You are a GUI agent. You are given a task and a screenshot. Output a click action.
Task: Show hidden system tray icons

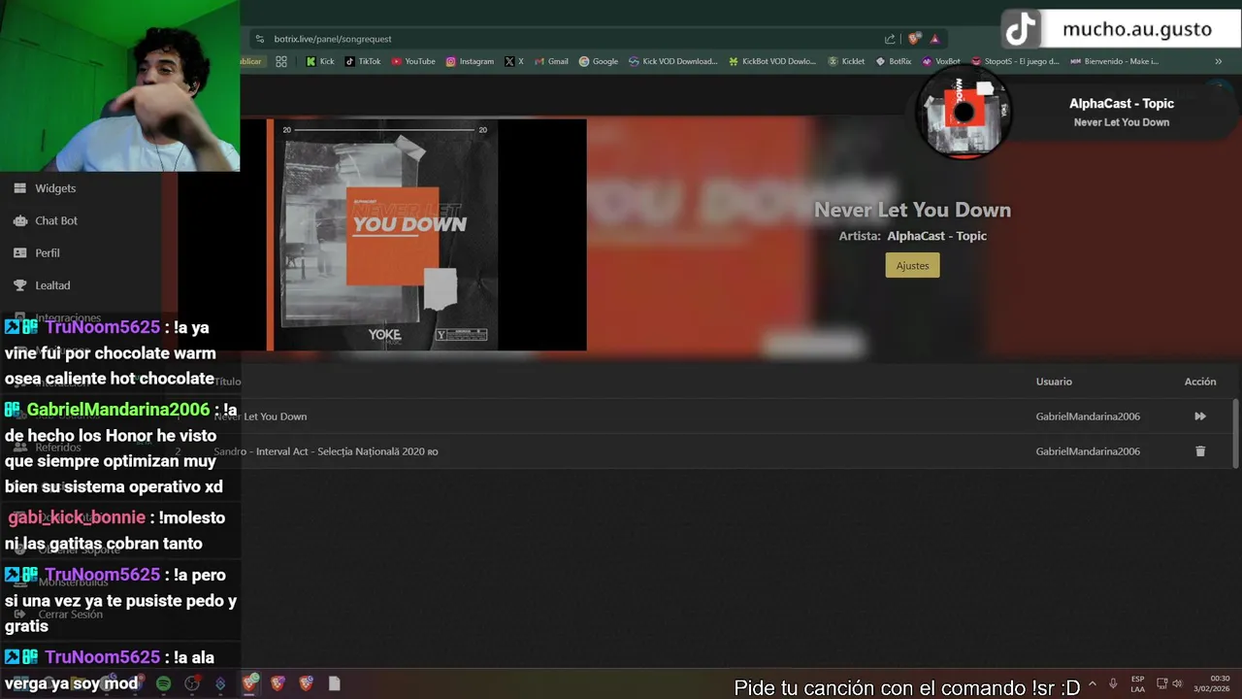click(x=1093, y=683)
